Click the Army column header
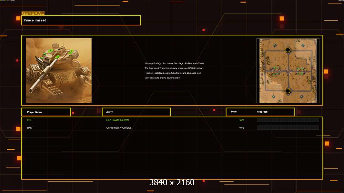 (136, 112)
